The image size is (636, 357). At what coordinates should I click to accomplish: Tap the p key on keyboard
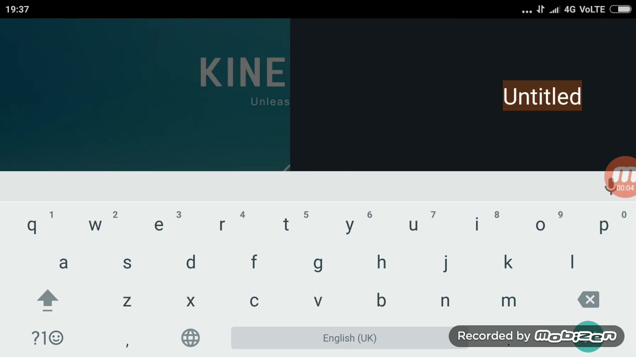tap(604, 225)
